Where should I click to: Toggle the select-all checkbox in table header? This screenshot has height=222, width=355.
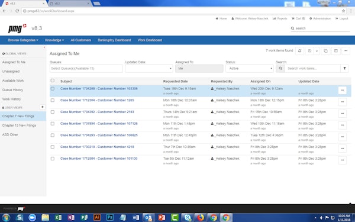(53, 81)
